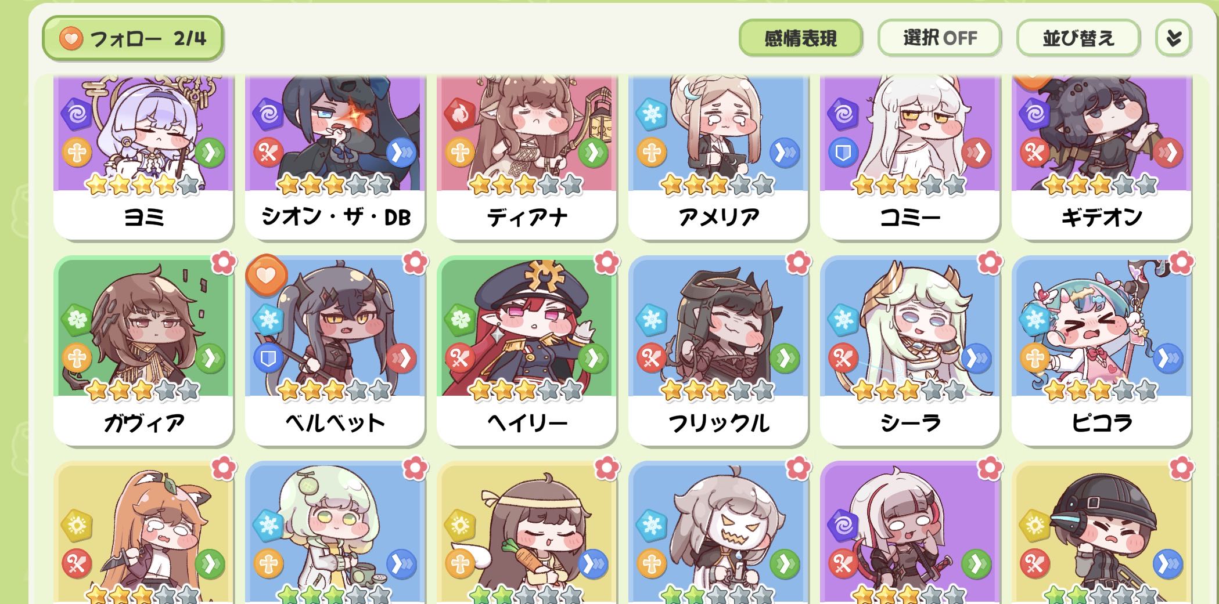Toggle the 選択 OFF selection mode
The width and height of the screenshot is (1219, 604).
[940, 38]
